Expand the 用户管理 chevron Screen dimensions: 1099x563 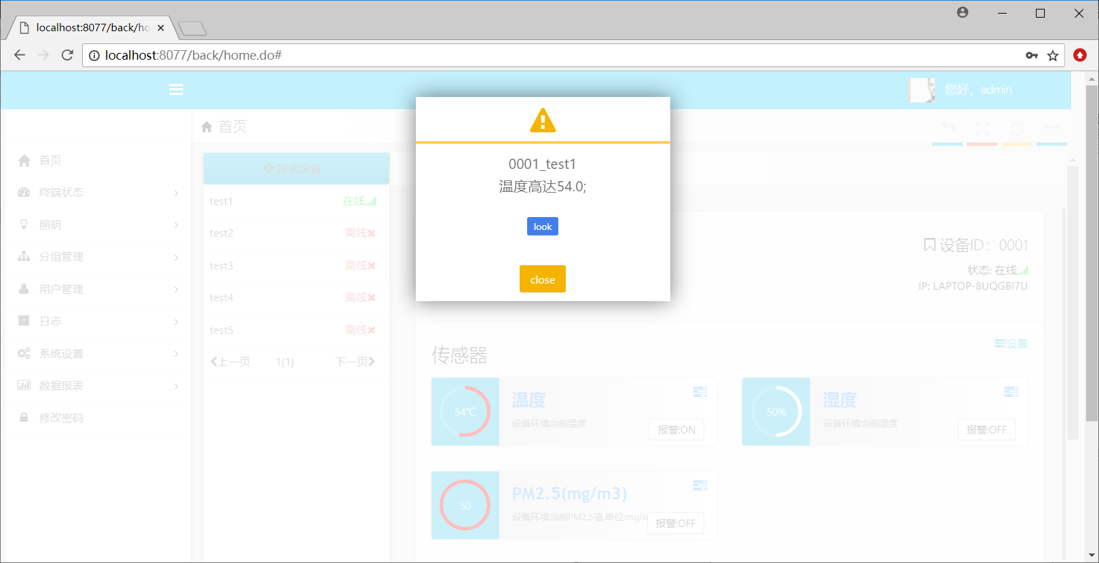[x=176, y=290]
